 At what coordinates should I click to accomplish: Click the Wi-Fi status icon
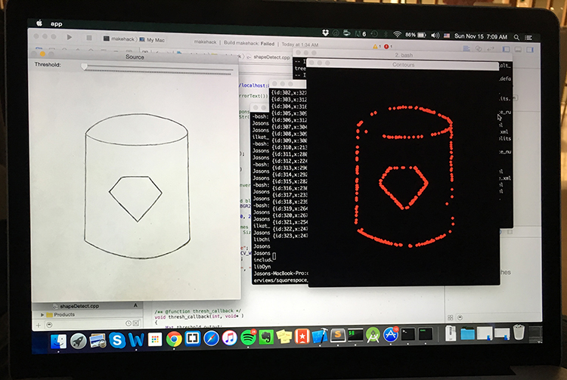(398, 35)
